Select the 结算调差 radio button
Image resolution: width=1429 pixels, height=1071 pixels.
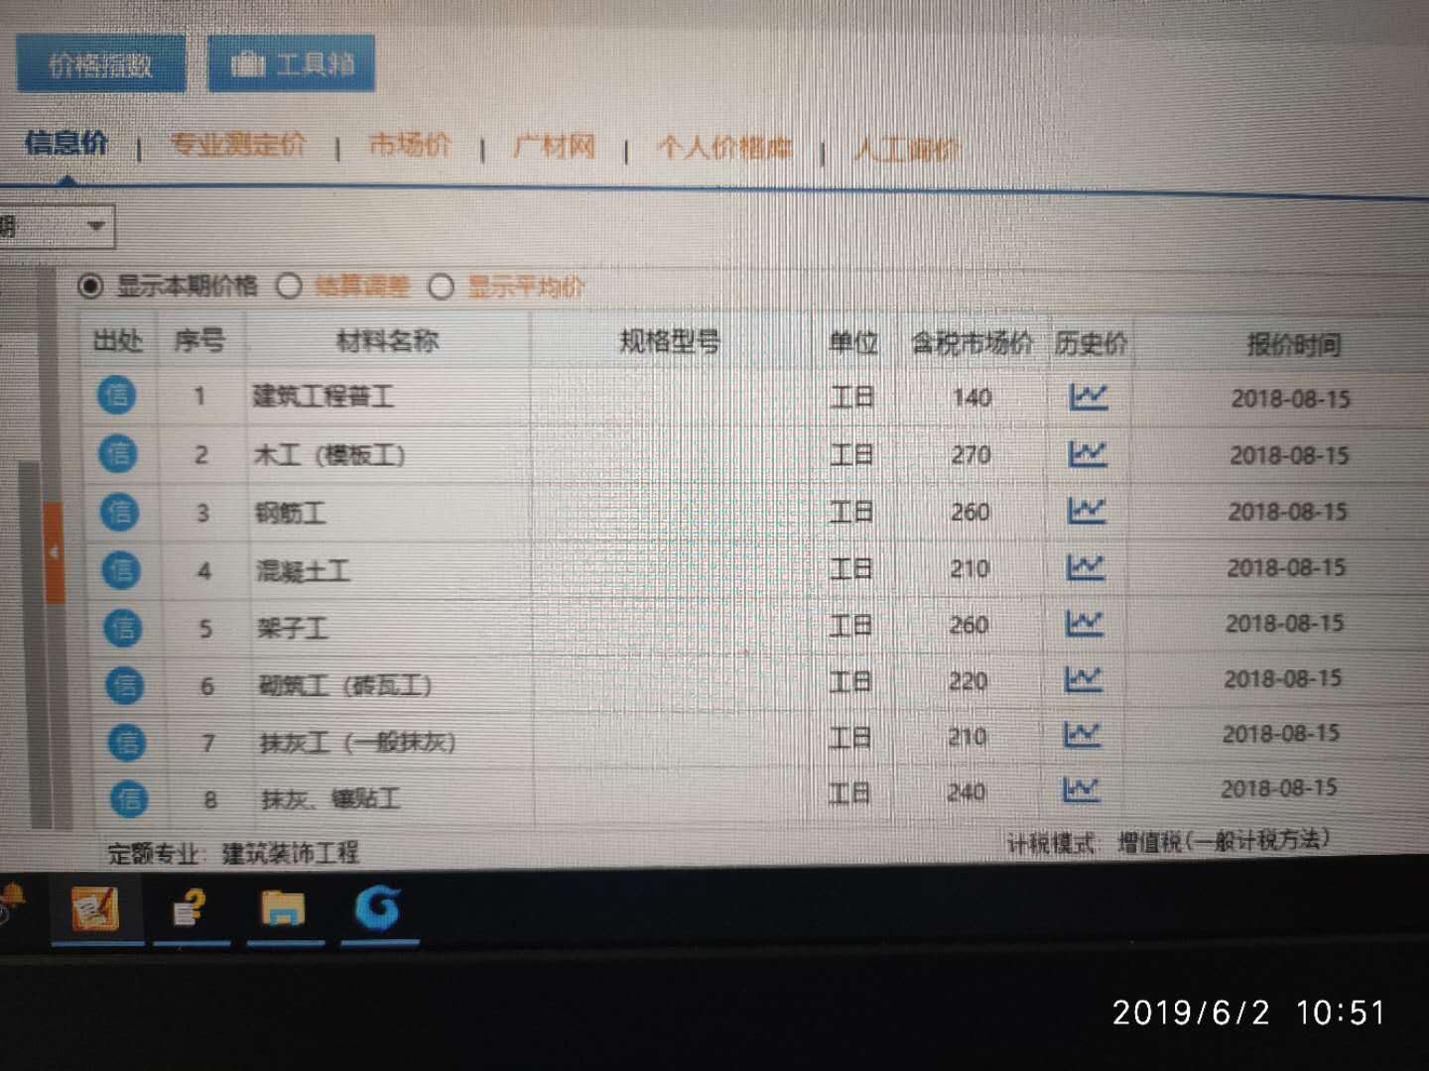289,287
